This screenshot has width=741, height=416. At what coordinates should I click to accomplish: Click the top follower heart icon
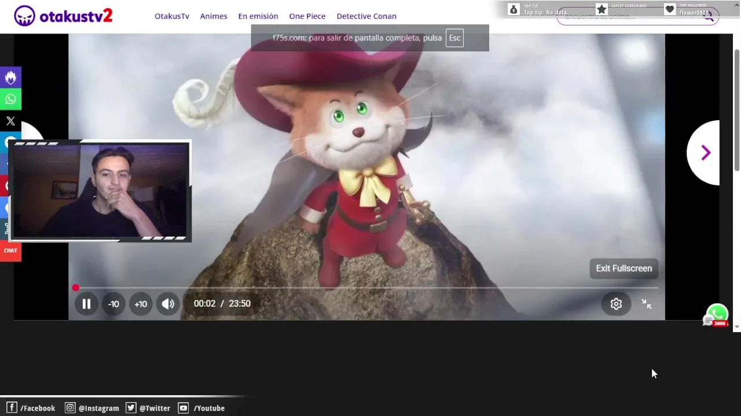670,9
